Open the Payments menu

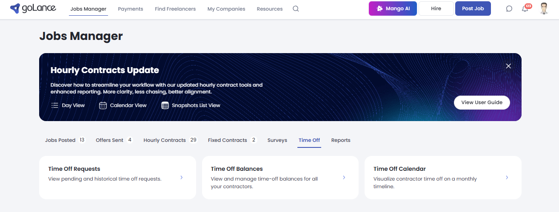coord(130,9)
